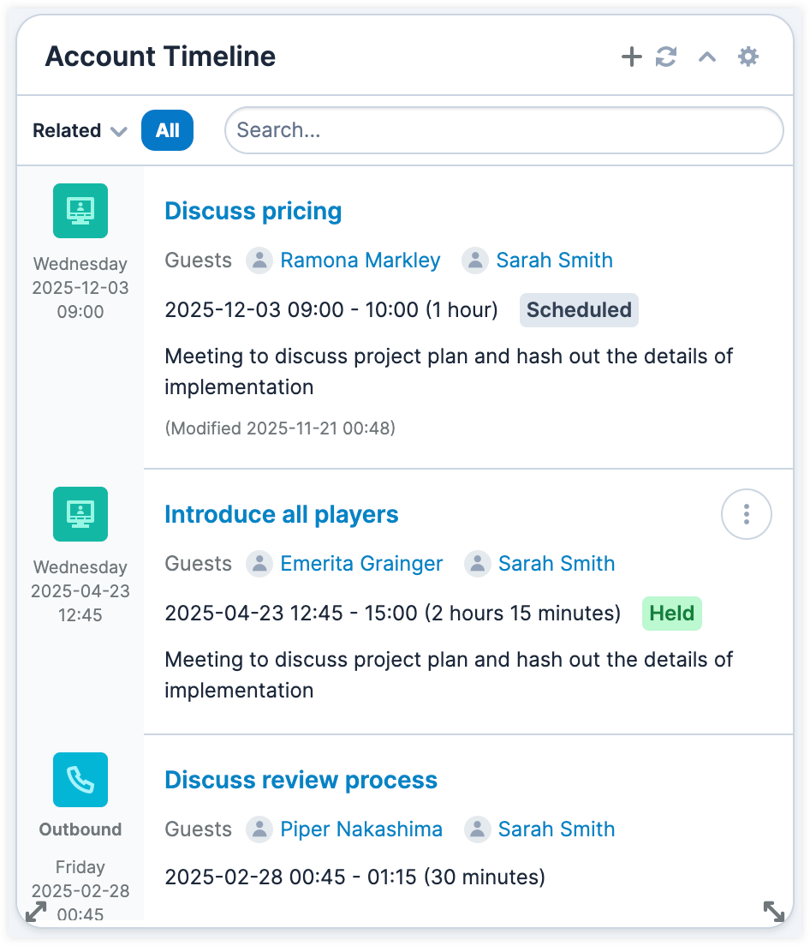Viewport: 810px width, 946px height.
Task: Click bottom-right resize arrows icon
Action: (773, 912)
